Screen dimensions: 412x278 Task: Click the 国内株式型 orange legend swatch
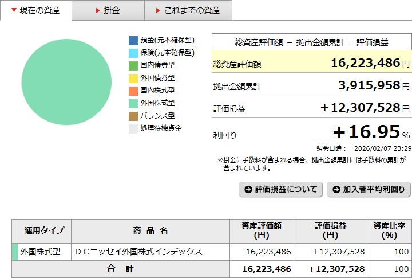[x=133, y=91]
